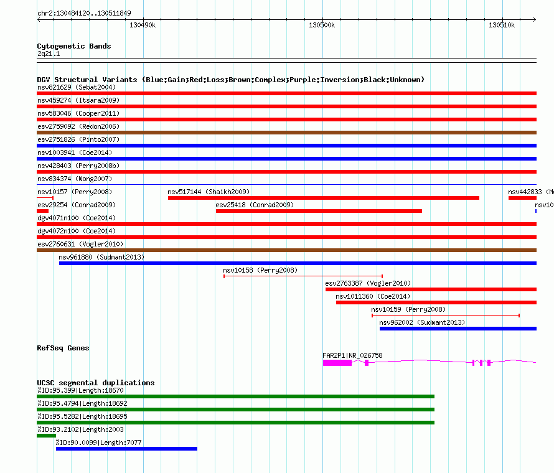Screen dimensions: 554x473
Task: Click the 130490k ruler label
Action: [143, 25]
